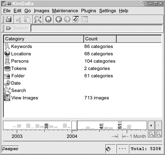This screenshot has width=165, height=155.
Task: Click the KimDaBa window menu icon
Action: coord(3,4)
